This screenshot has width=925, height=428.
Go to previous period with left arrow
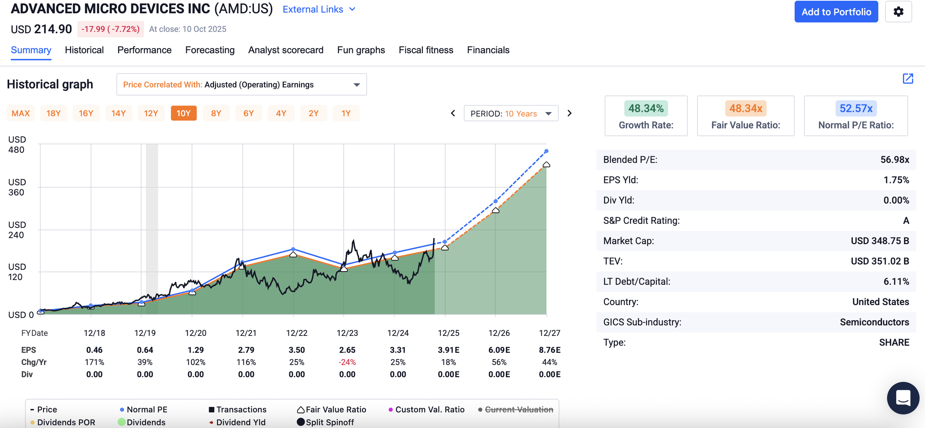coord(453,113)
